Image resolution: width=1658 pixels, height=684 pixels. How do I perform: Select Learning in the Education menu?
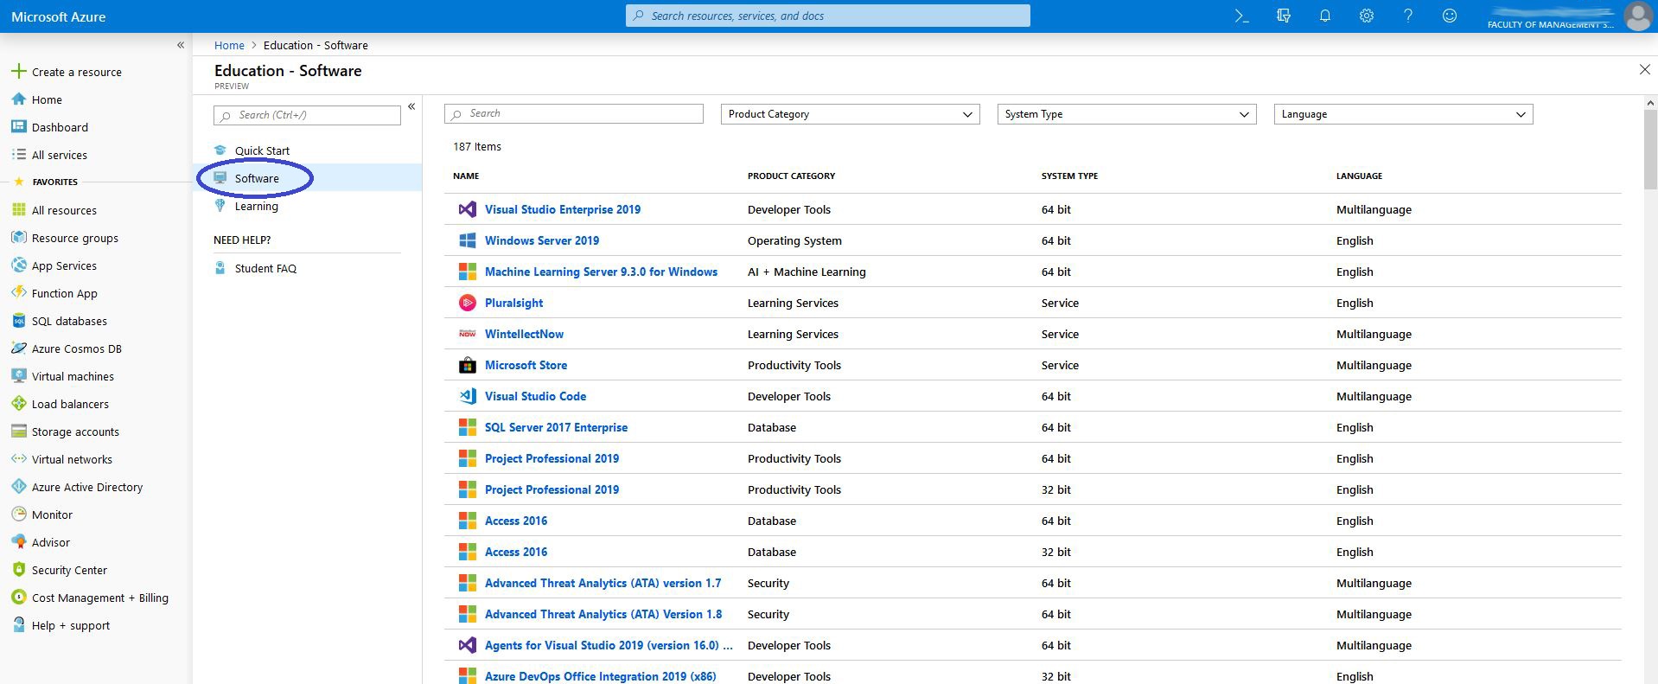click(x=256, y=206)
